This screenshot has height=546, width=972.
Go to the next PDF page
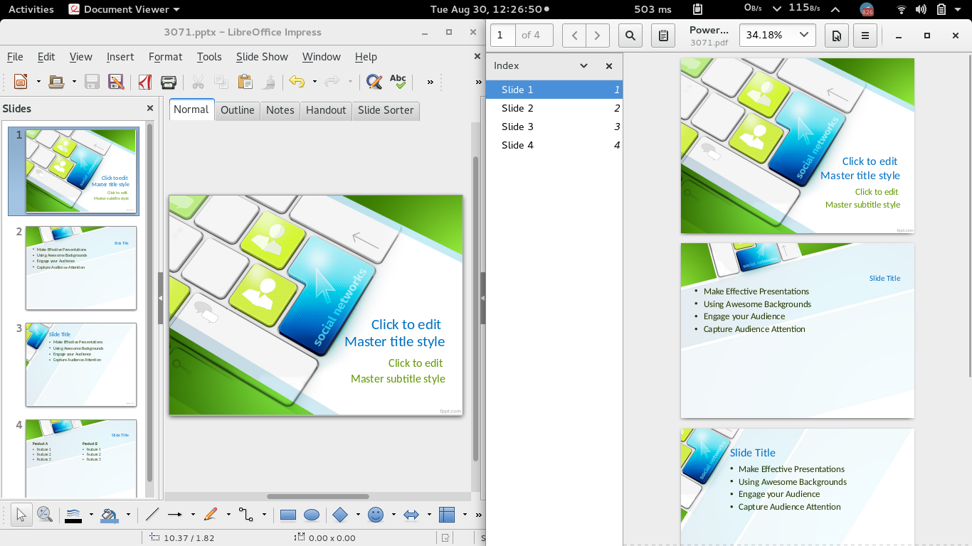[x=596, y=35]
